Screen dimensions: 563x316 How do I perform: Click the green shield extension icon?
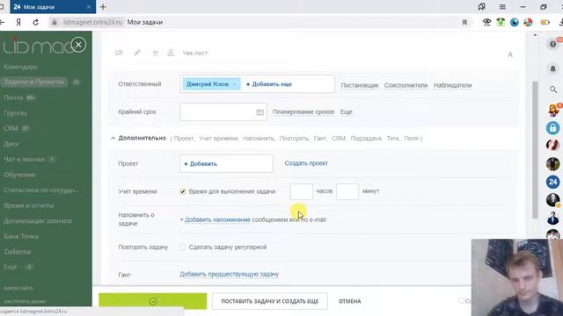(501, 22)
